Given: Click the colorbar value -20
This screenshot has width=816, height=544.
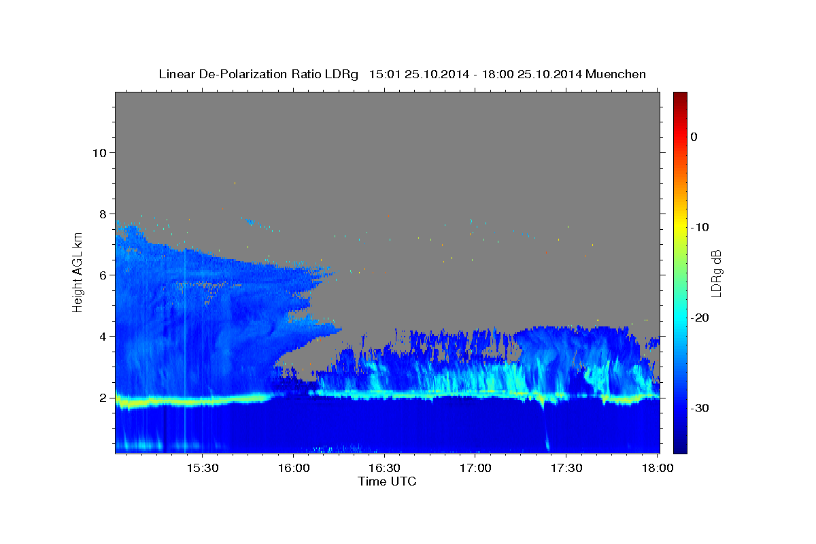Looking at the screenshot, I should click(x=700, y=318).
